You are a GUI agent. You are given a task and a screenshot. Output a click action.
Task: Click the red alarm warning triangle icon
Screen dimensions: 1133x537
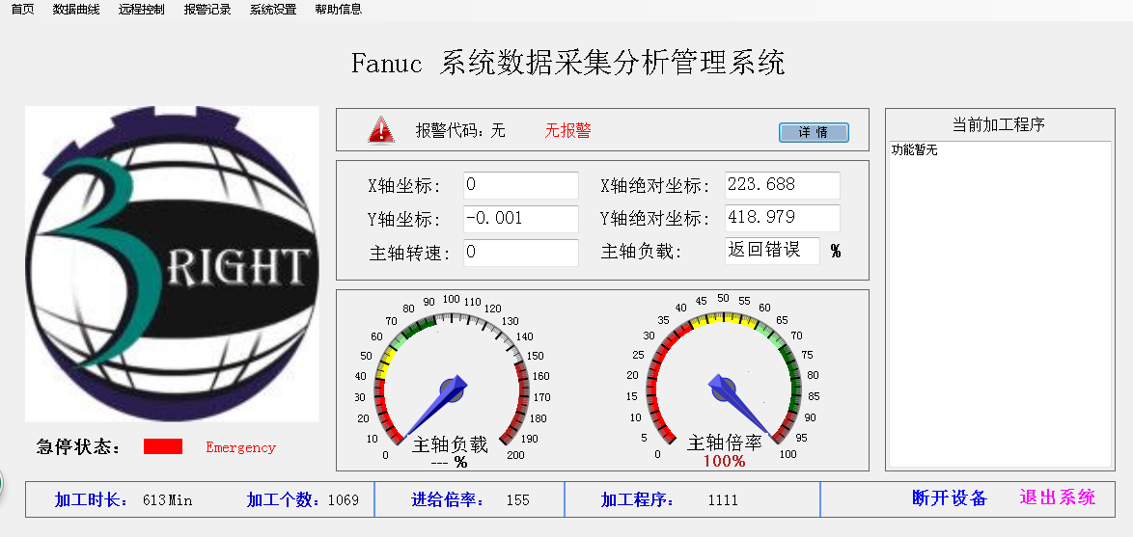381,129
